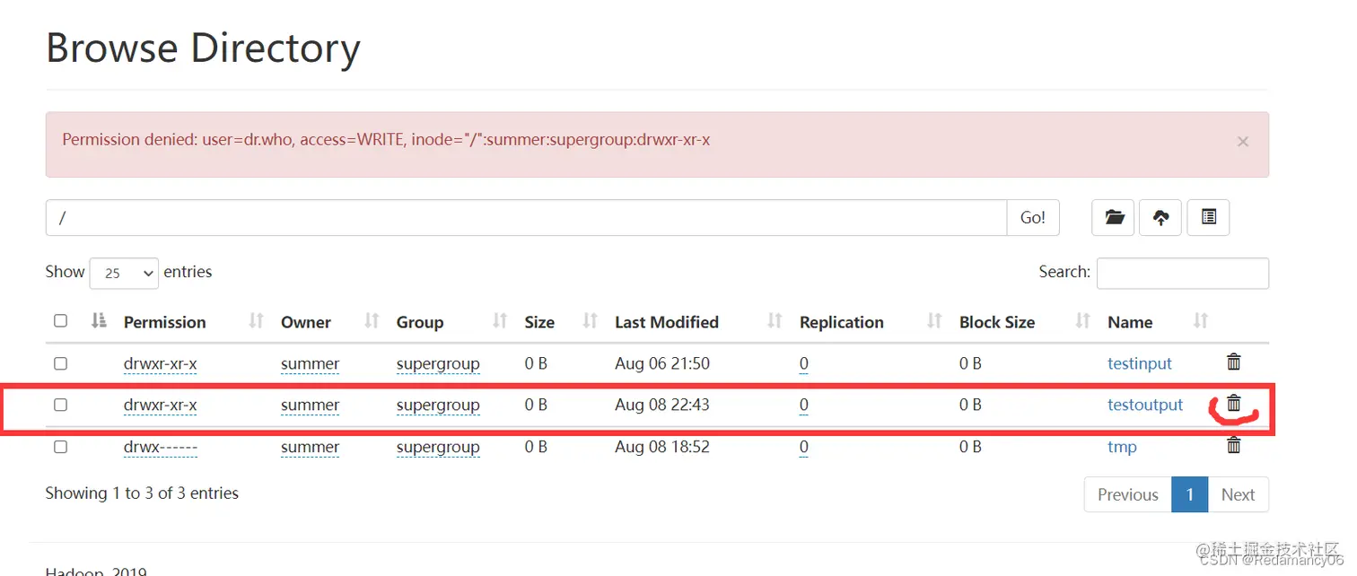
Task: Dismiss the Permission denied alert
Action: [x=1243, y=142]
